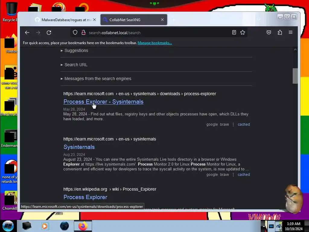
Task: Click the page vertical scrollbar thumb
Action: 295,76
